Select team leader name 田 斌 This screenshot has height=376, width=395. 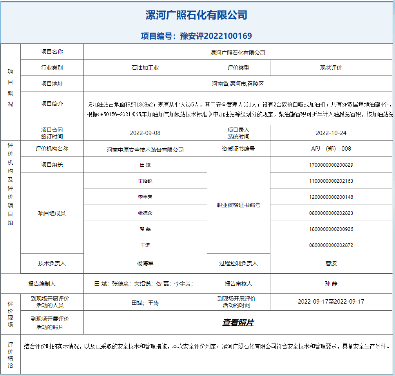point(145,165)
